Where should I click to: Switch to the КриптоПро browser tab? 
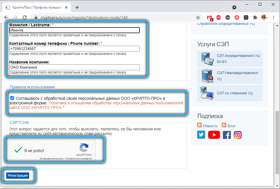[37, 7]
